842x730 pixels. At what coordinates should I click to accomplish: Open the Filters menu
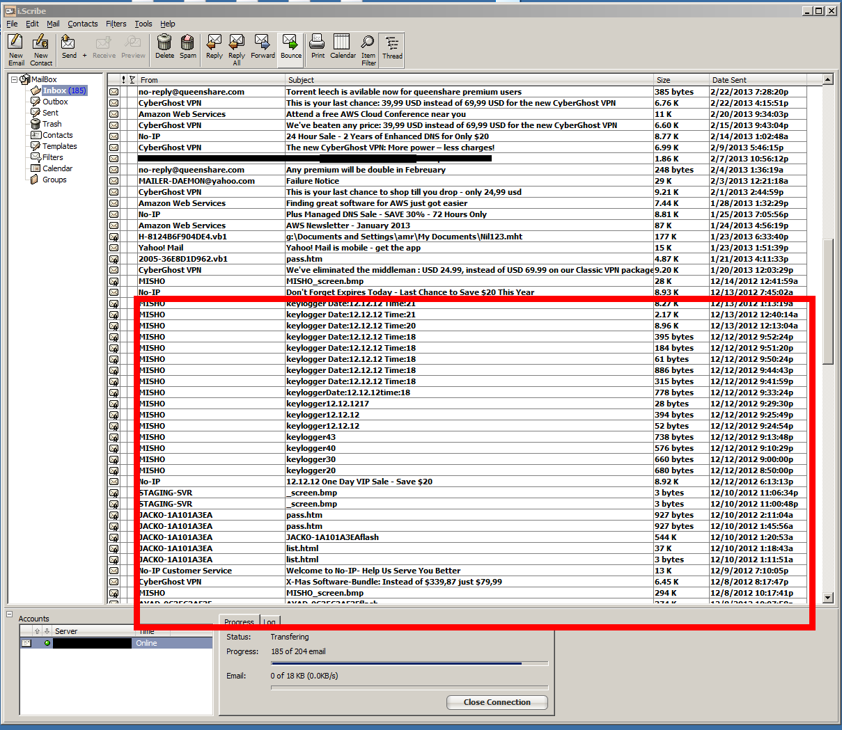tap(116, 24)
